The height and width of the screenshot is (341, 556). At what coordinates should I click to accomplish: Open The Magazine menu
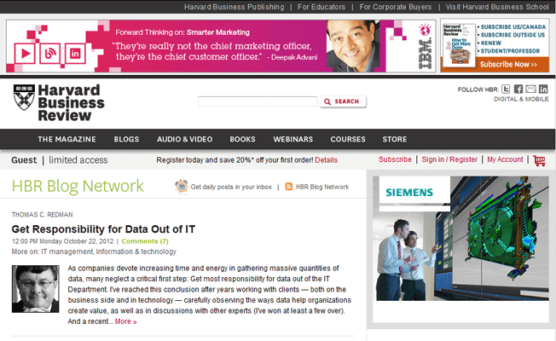67,139
